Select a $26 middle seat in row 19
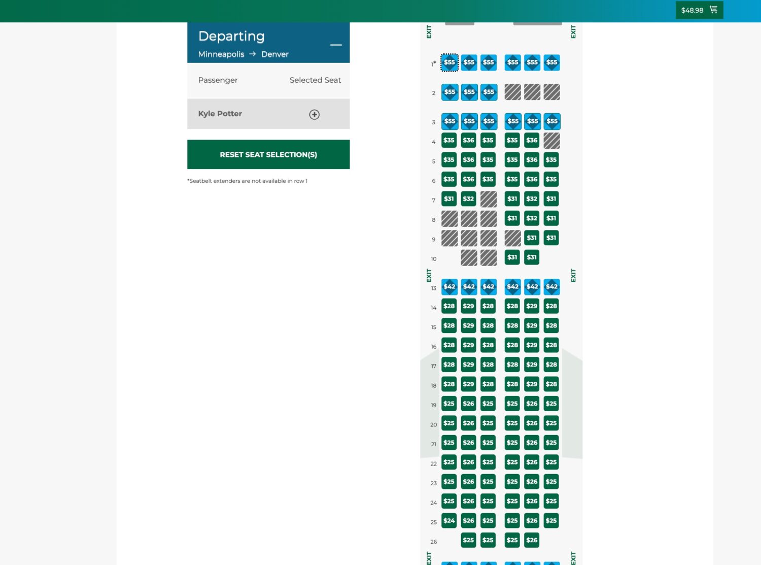 click(x=468, y=404)
